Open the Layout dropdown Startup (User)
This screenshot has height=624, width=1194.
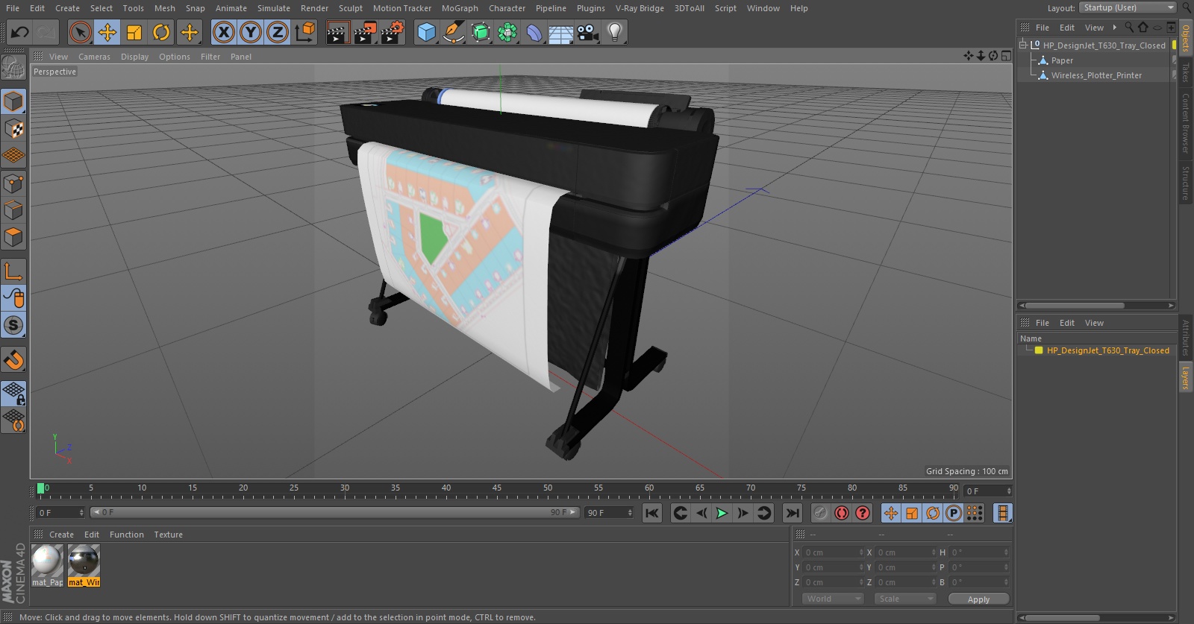(1127, 7)
